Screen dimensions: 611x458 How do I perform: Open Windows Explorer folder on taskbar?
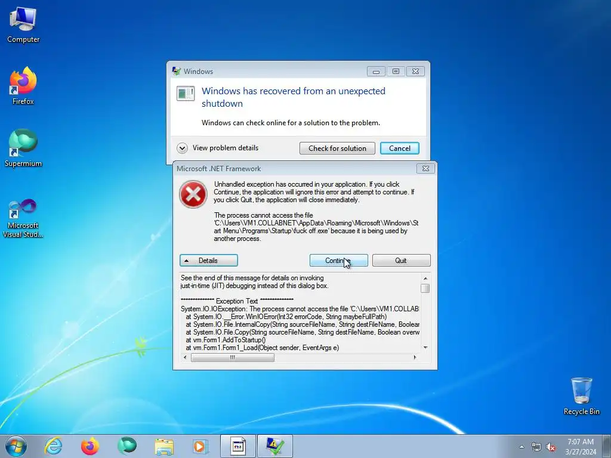pyautogui.click(x=164, y=446)
